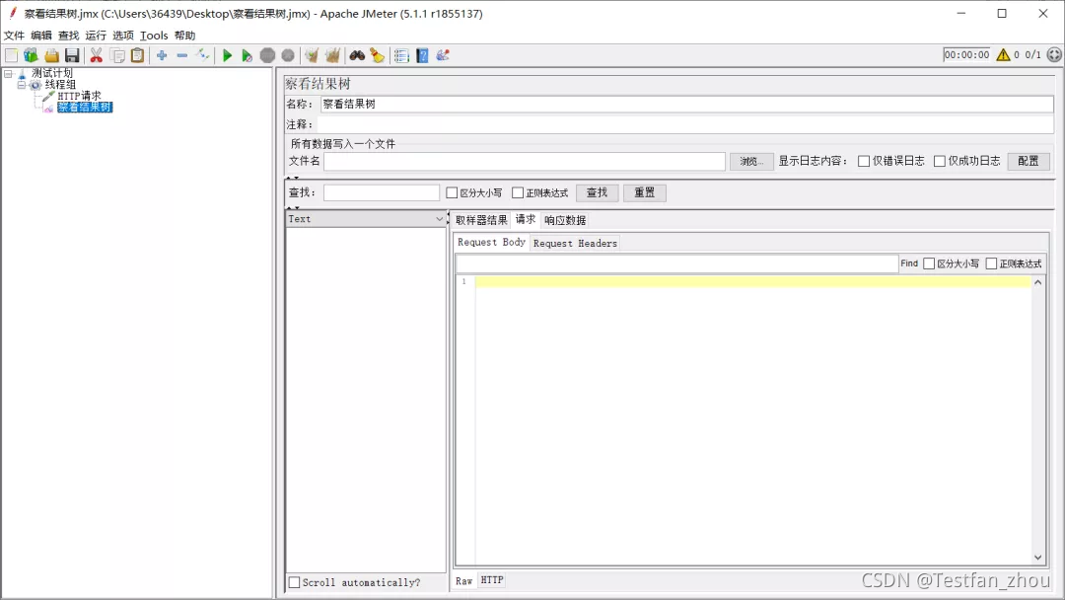Click the Stop test icon
Viewport: 1065px width, 600px height.
click(x=267, y=55)
